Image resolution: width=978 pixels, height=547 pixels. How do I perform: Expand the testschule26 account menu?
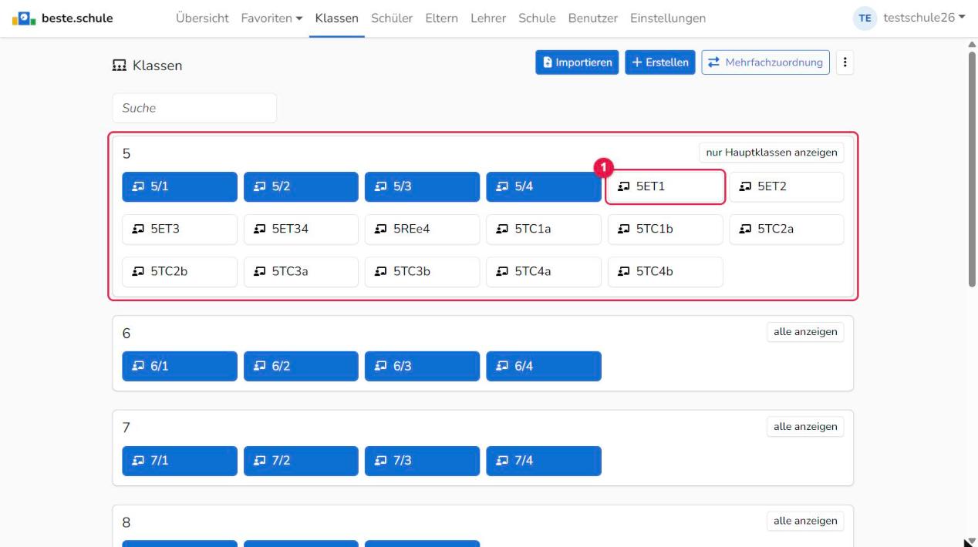(x=925, y=18)
